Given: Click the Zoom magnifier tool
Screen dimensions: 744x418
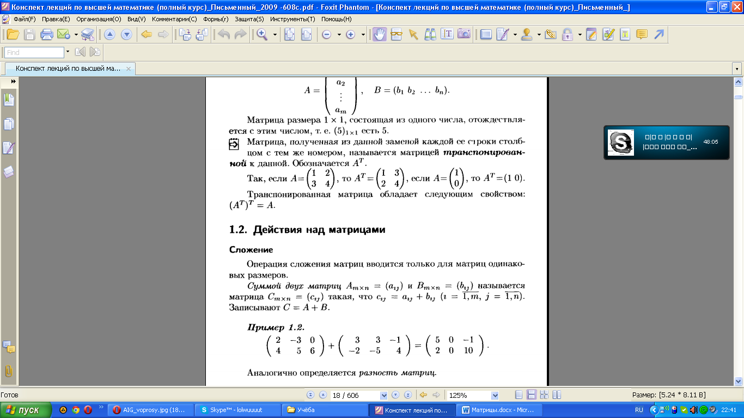Looking at the screenshot, I should [x=262, y=34].
